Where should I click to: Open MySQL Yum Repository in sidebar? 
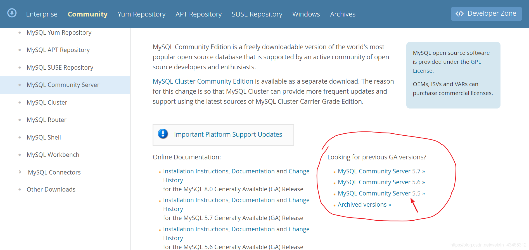59,33
